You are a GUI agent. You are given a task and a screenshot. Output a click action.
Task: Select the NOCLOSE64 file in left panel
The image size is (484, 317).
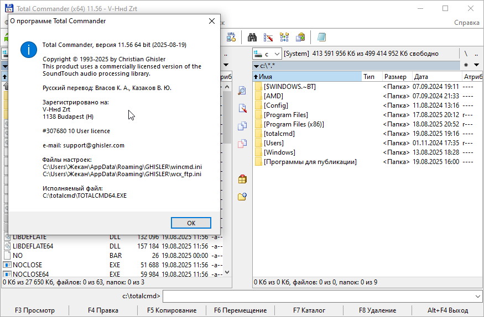pos(113,274)
